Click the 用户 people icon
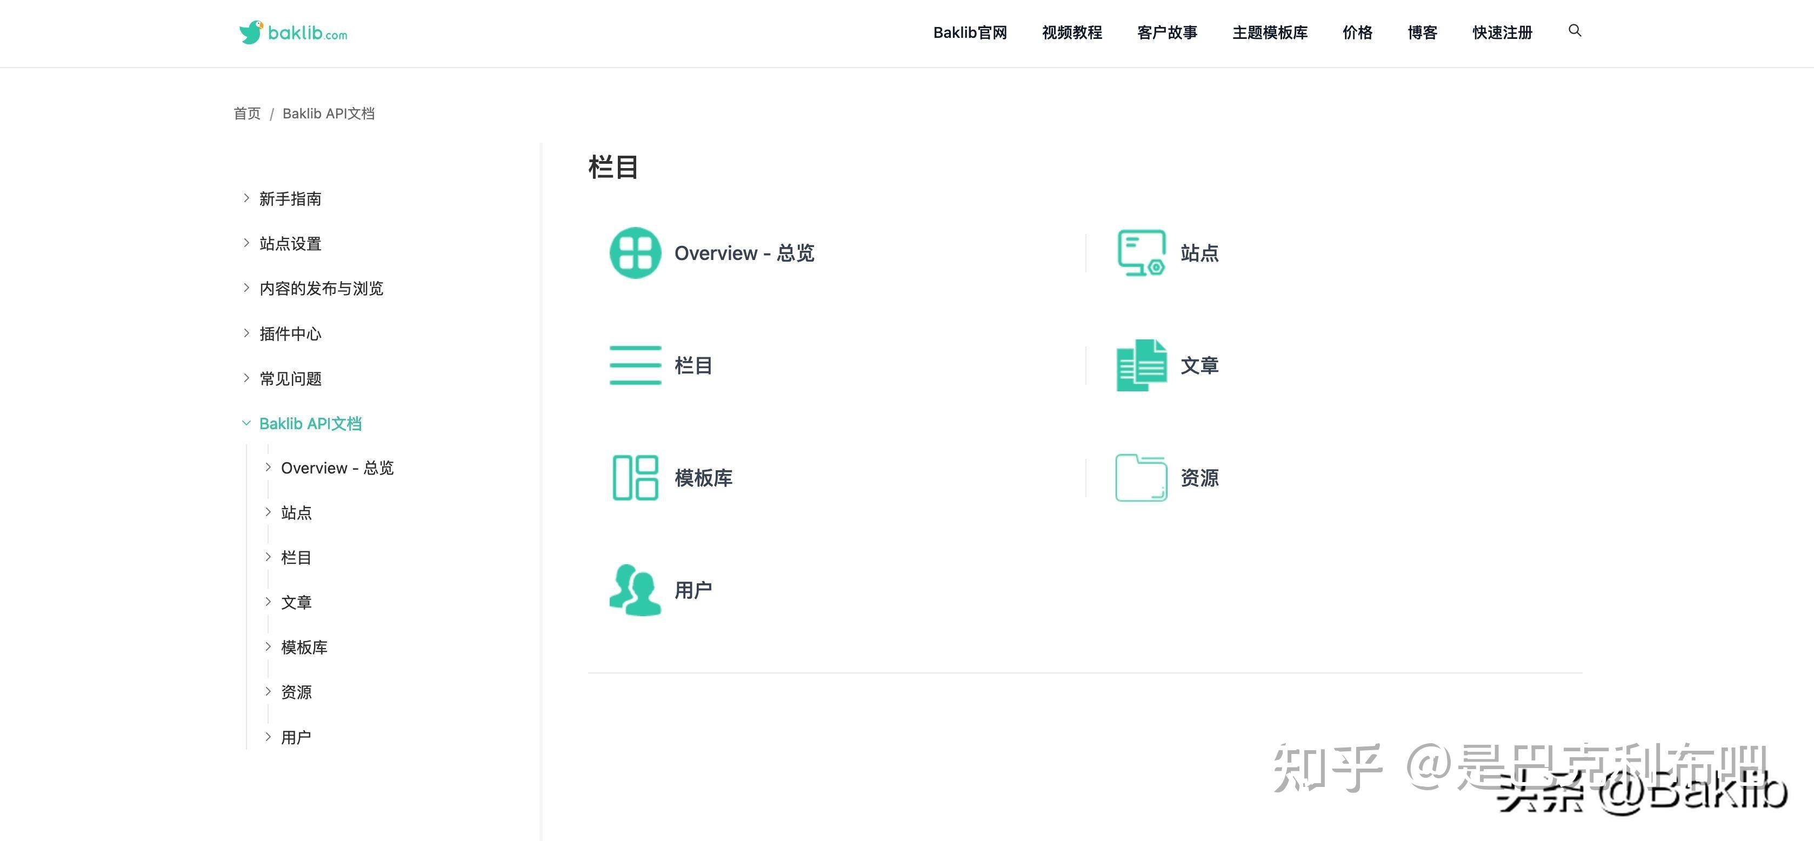Screen dimensions: 1814x841 point(635,590)
